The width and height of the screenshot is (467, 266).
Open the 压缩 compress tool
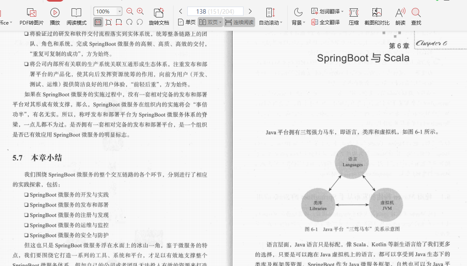pyautogui.click(x=354, y=17)
